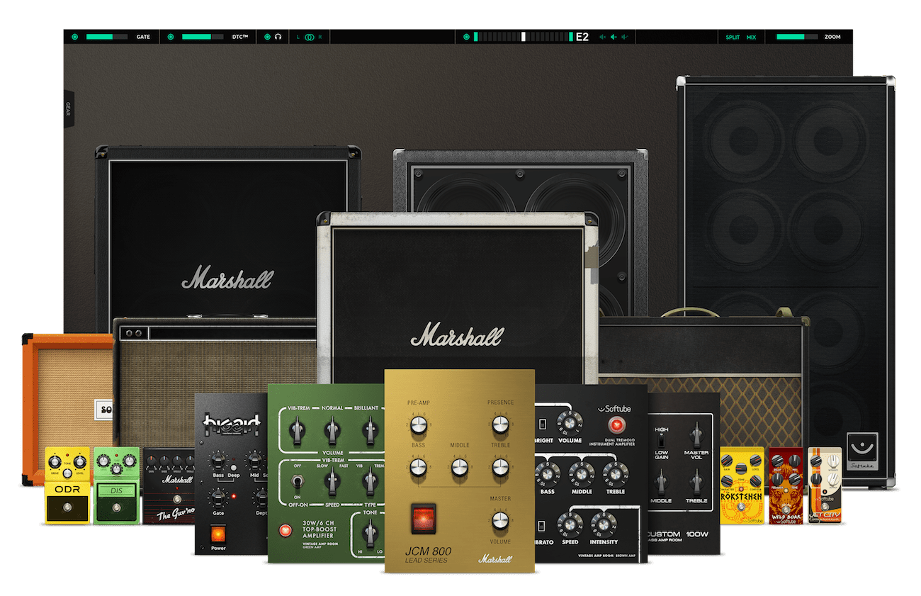Switch to MIX view
The height and width of the screenshot is (596, 921).
pos(751,37)
